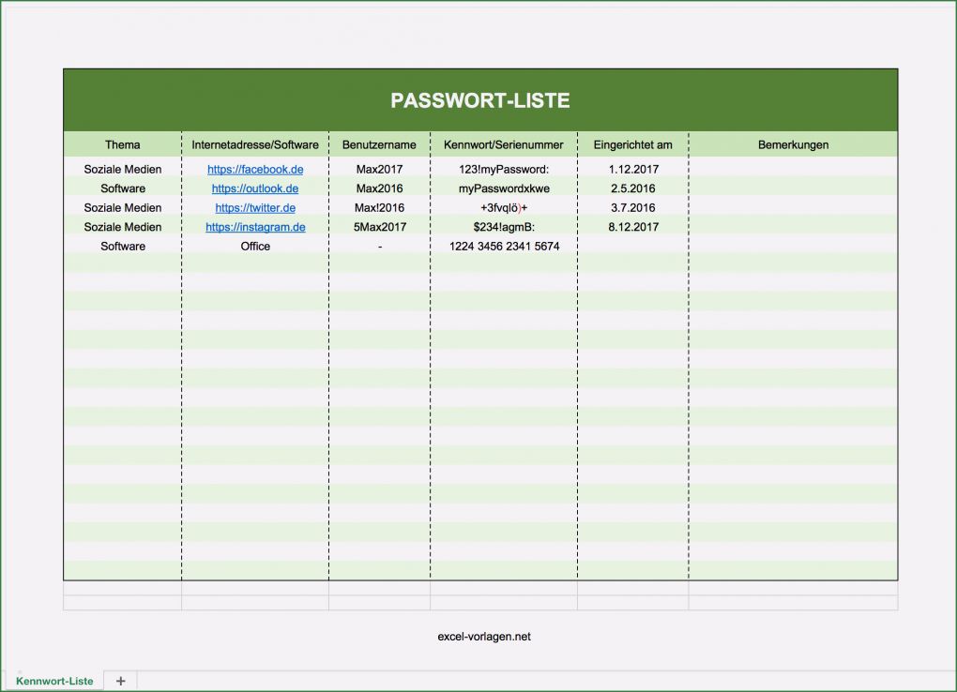Screen dimensions: 957x692
Task: Open the https://outlook.de hyperlink
Action: point(255,188)
